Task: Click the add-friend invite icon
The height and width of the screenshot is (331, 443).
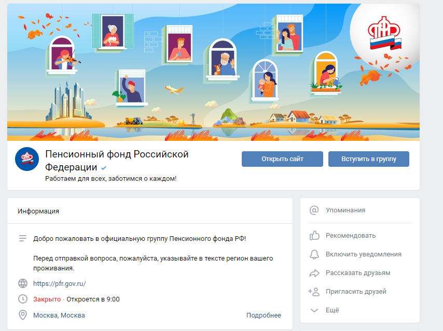Action: click(x=314, y=292)
